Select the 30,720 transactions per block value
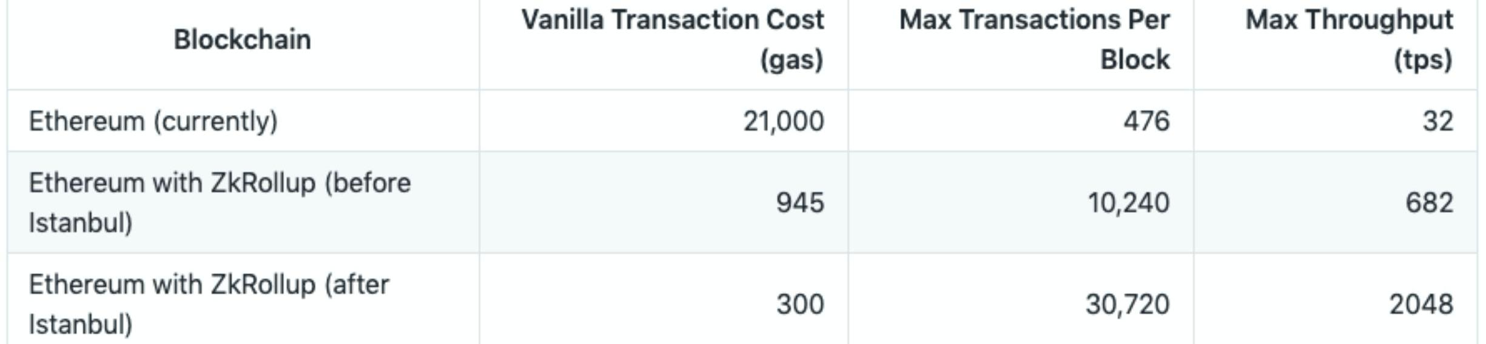Image resolution: width=1486 pixels, height=344 pixels. [1127, 304]
